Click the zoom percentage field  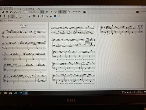[x=25, y=12]
